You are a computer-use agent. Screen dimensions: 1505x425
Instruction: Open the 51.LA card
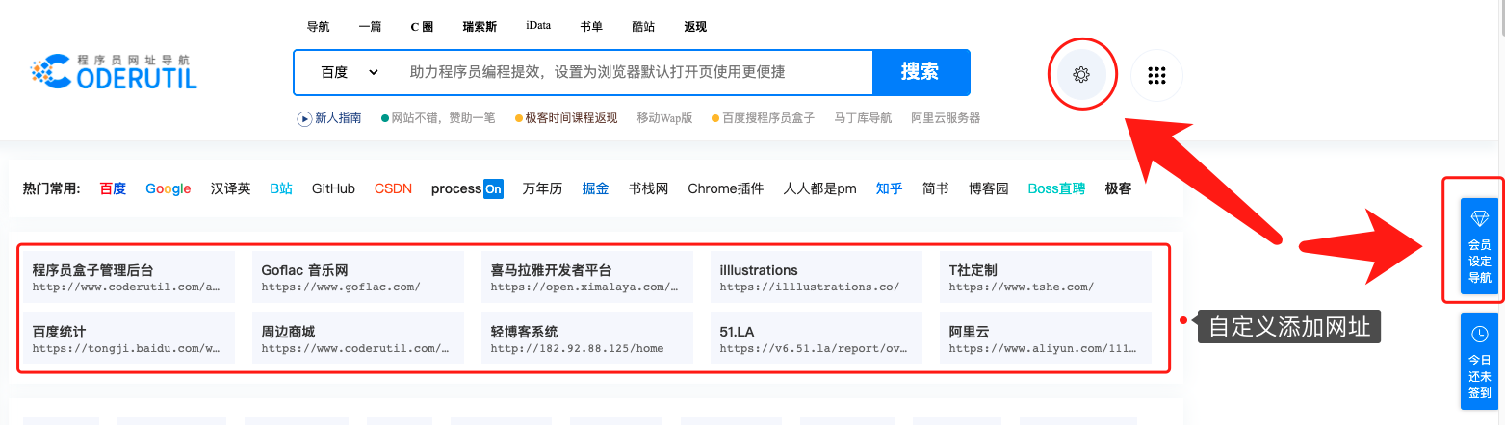coord(817,338)
